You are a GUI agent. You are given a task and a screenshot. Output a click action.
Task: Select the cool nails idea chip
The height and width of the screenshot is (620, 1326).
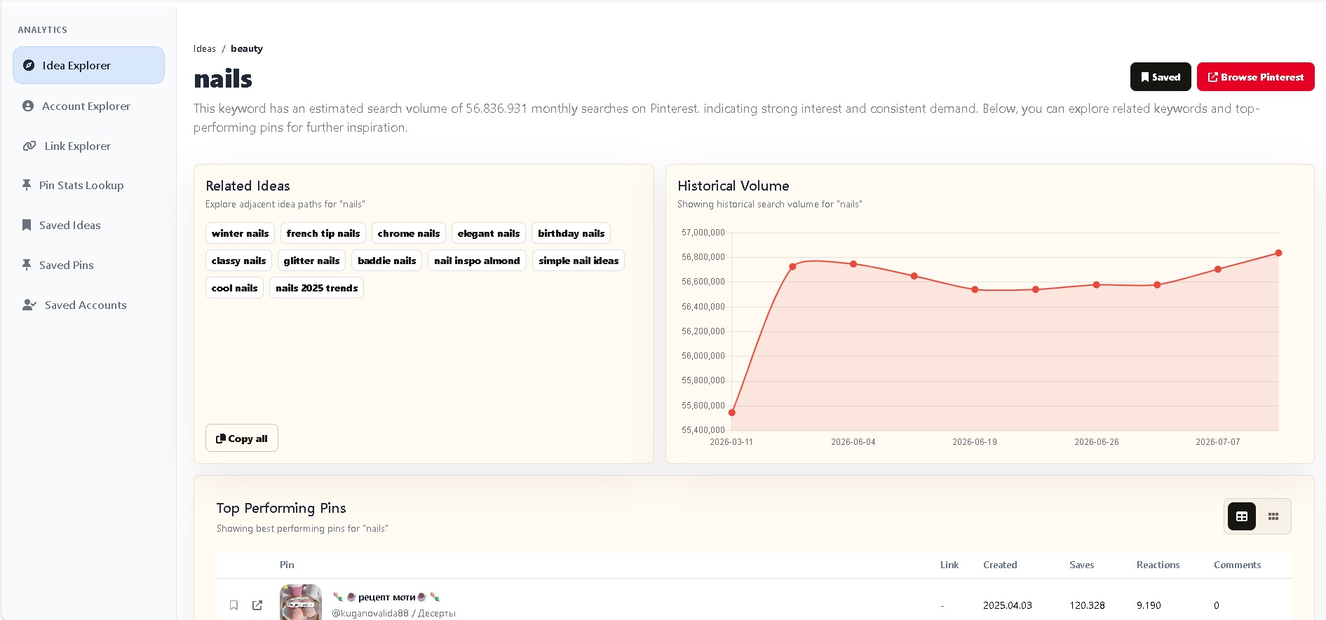(234, 288)
